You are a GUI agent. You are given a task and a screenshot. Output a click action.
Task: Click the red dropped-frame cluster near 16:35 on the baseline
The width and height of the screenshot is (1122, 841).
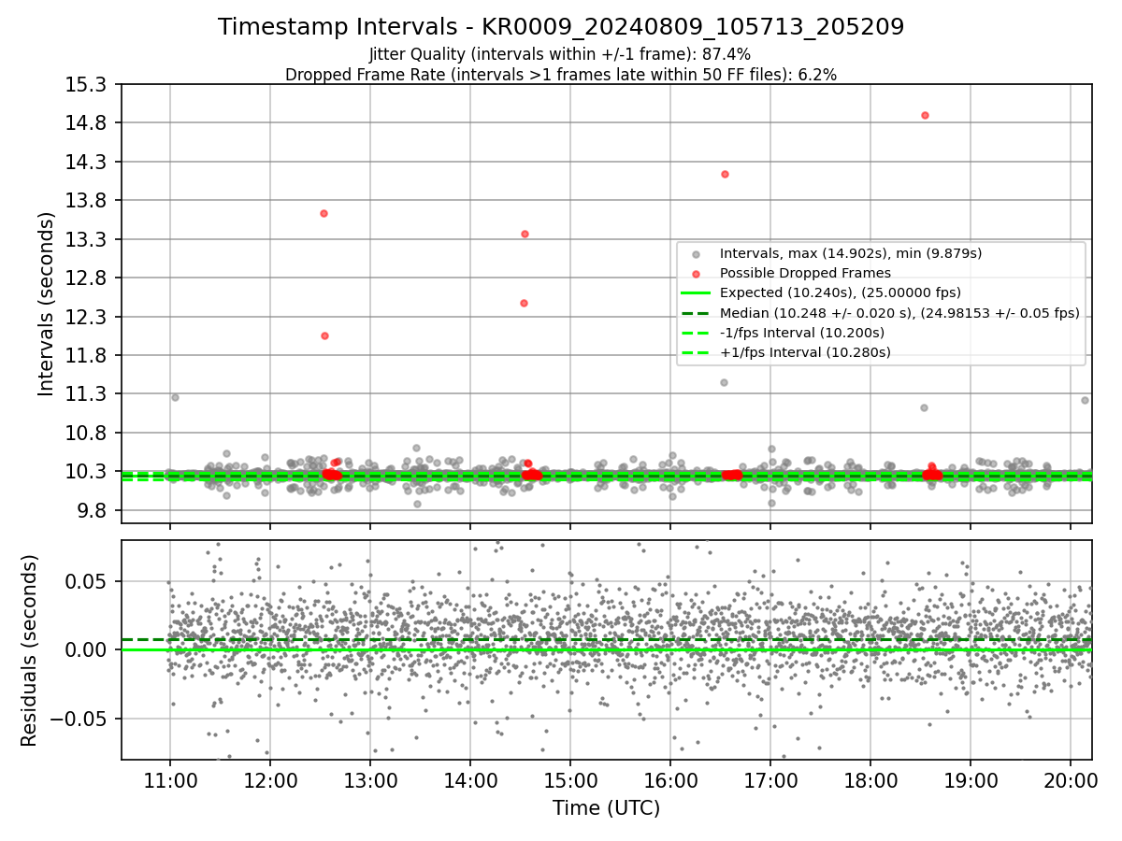731,475
